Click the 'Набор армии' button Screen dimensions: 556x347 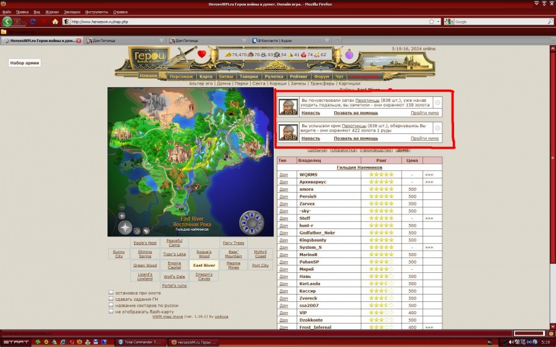tap(25, 63)
